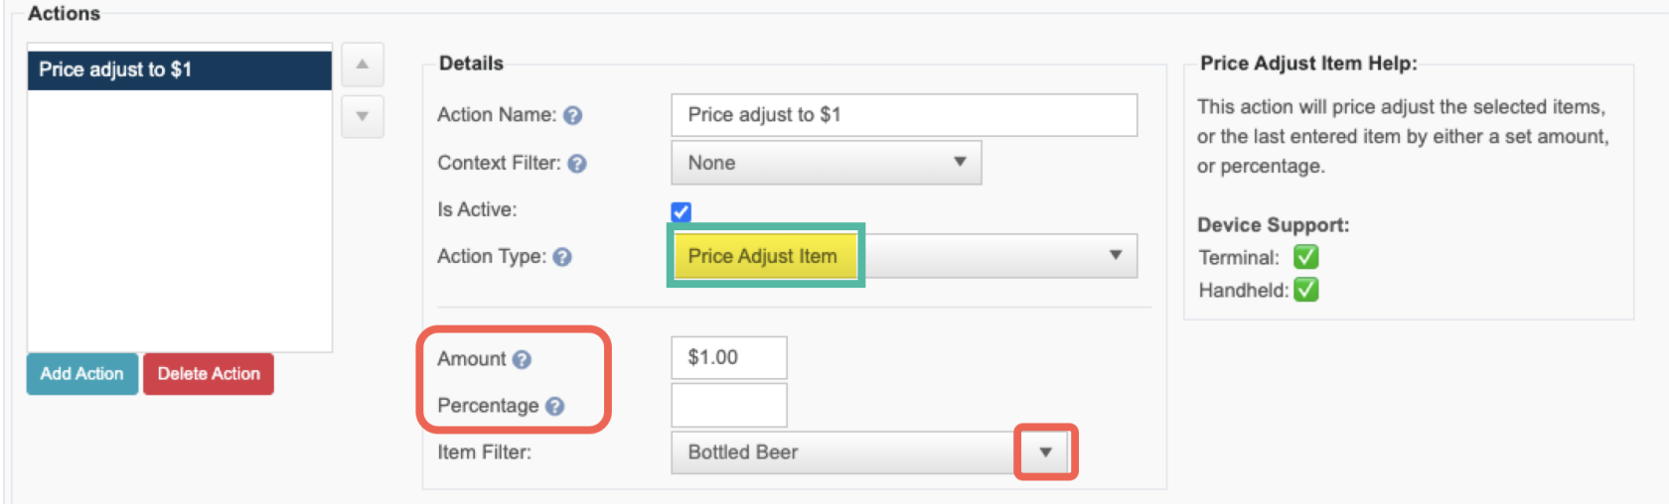Click the Amount input showing $1.00
This screenshot has height=504, width=1669.
[x=729, y=357]
